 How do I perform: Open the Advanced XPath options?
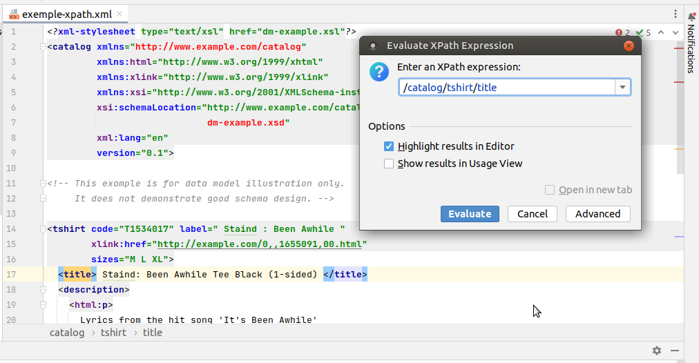597,214
